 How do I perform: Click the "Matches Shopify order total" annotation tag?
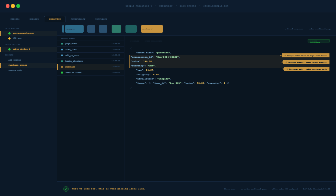306,62
